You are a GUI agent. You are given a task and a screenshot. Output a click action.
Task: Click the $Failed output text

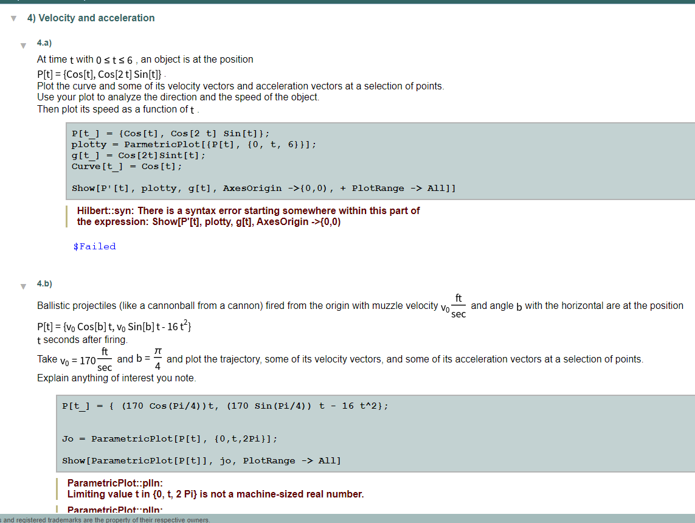point(94,246)
